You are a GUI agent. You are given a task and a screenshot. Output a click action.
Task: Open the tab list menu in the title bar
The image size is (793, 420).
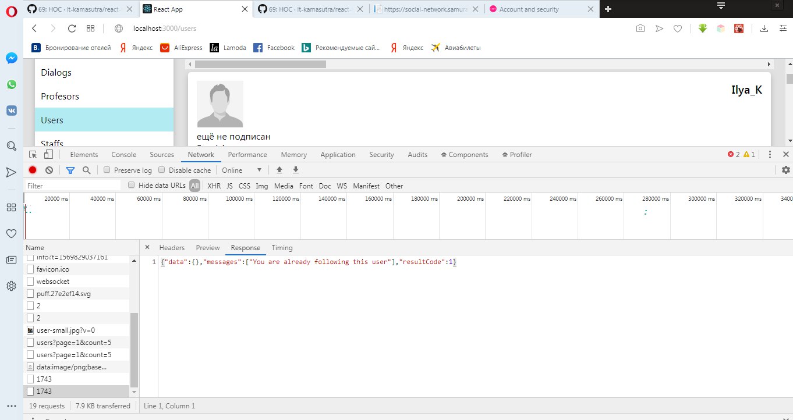(x=721, y=6)
